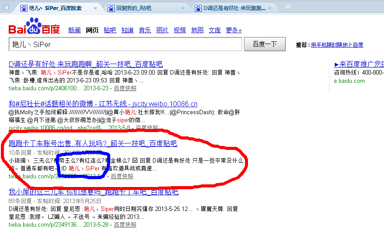Screen dimensions: 384x231
Task: Open 百度快照 for the 2013-5-28 result
Action: coord(125,224)
